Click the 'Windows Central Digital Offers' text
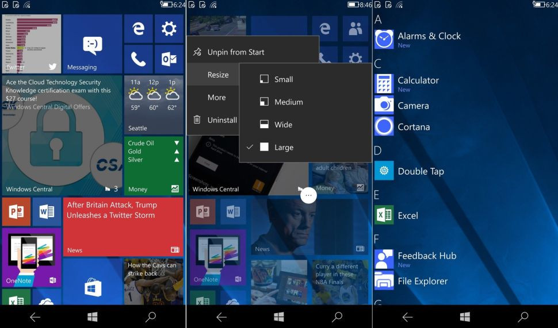558x328 pixels. click(x=48, y=107)
